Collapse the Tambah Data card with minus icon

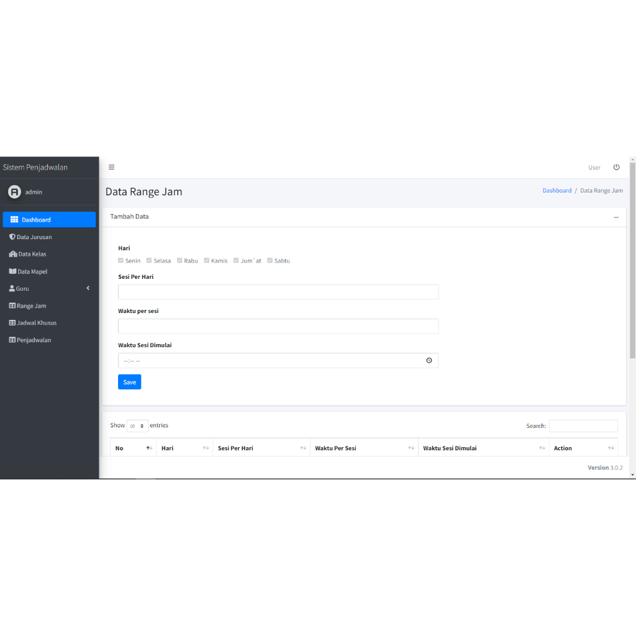(616, 217)
